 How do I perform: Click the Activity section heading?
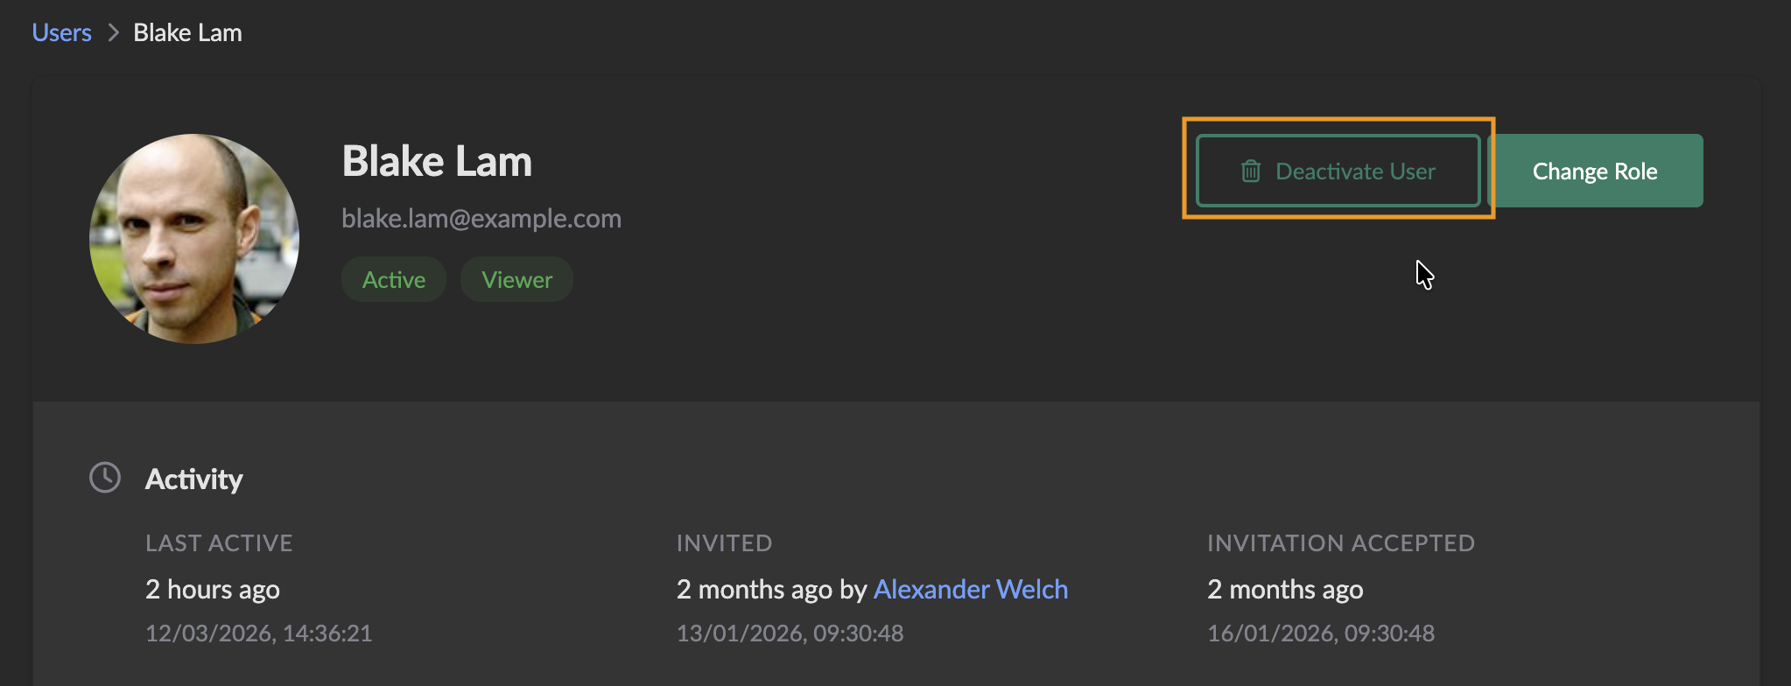tap(194, 479)
